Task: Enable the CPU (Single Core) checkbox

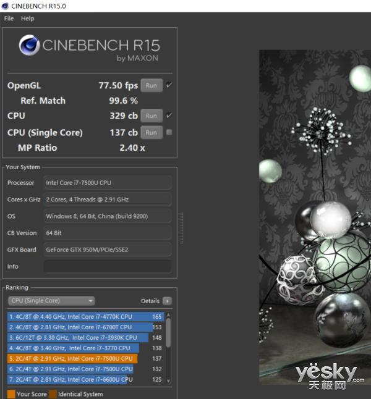Action: coord(169,132)
